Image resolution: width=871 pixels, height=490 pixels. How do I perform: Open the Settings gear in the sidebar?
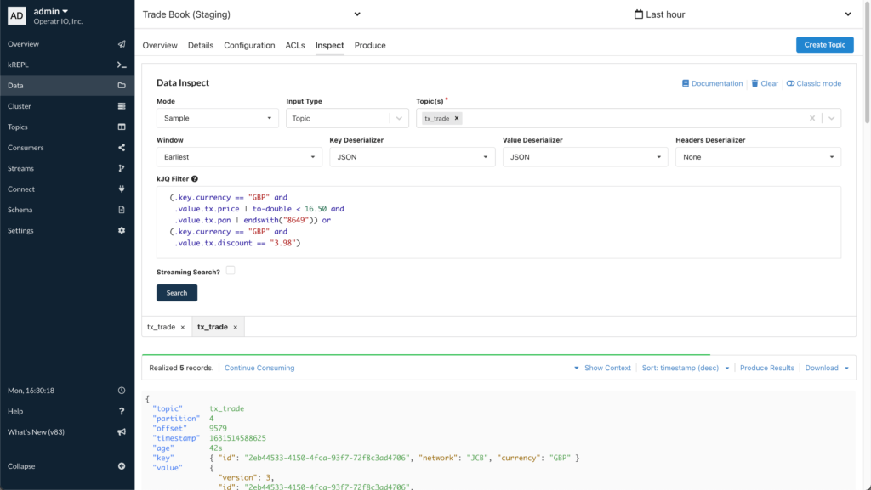[x=121, y=230]
